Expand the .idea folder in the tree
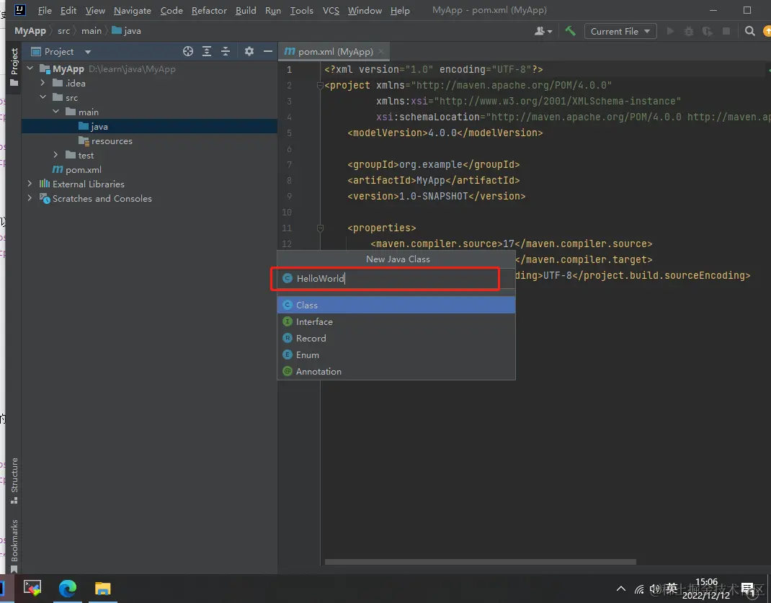This screenshot has height=603, width=771. point(43,84)
